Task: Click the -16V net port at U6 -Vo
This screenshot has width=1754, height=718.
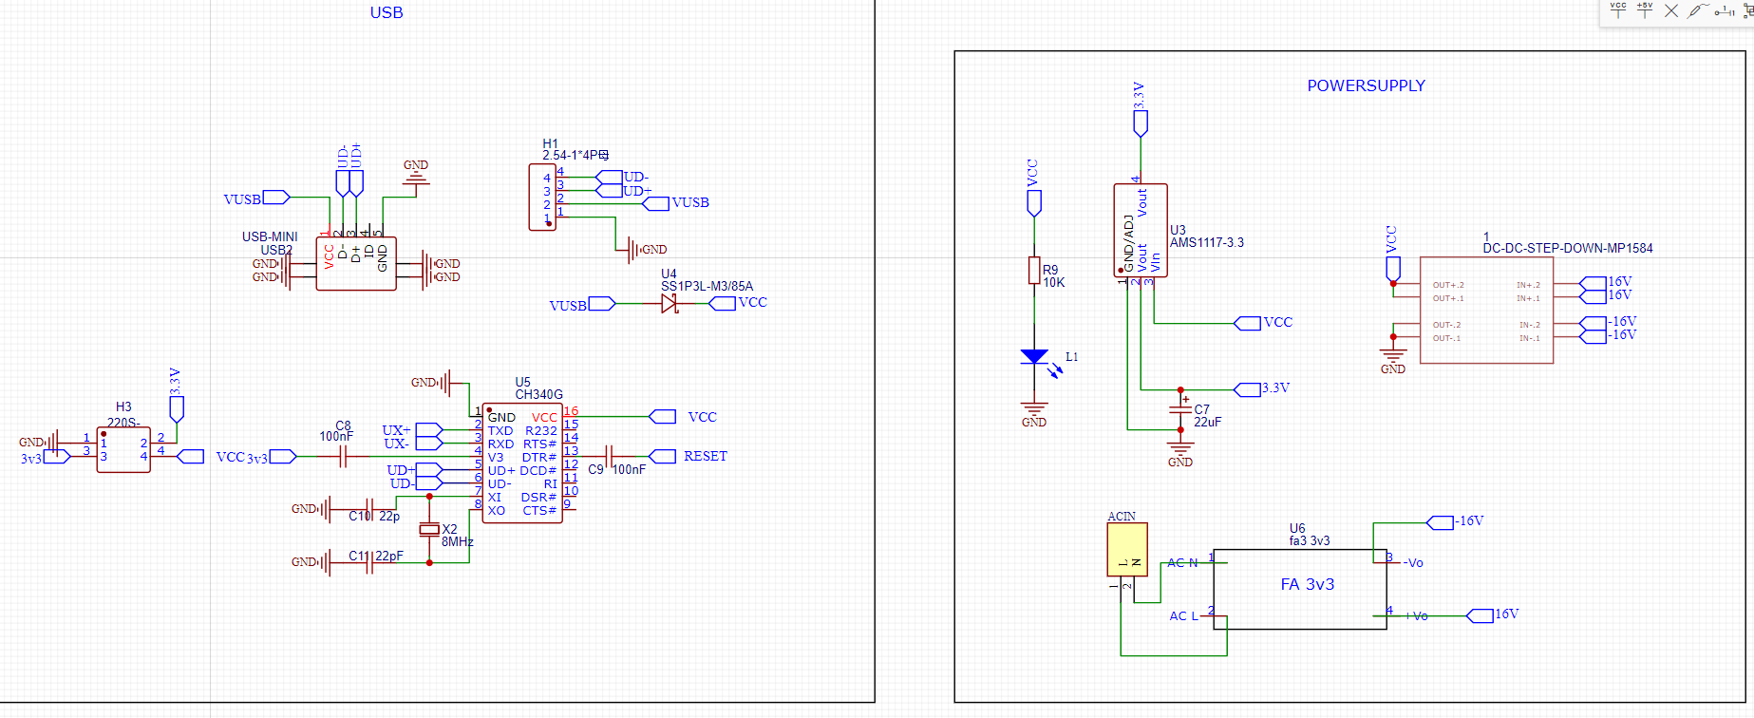Action: click(x=1455, y=521)
